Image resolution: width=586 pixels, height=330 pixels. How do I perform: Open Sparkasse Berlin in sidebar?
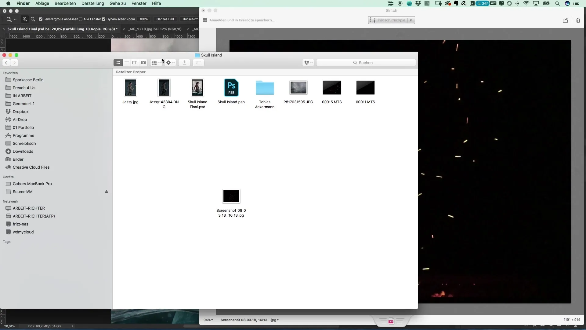pyautogui.click(x=28, y=80)
